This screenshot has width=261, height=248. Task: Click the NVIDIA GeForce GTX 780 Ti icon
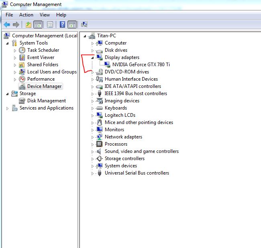point(108,65)
